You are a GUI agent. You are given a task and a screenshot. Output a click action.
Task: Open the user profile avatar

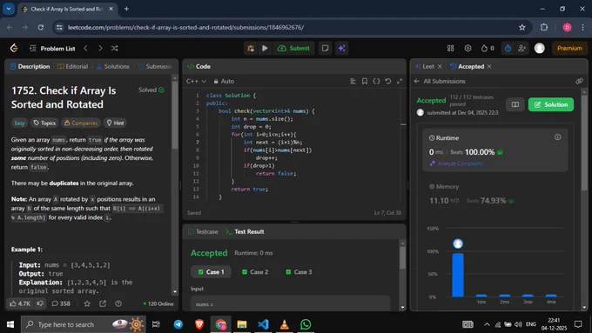(540, 49)
